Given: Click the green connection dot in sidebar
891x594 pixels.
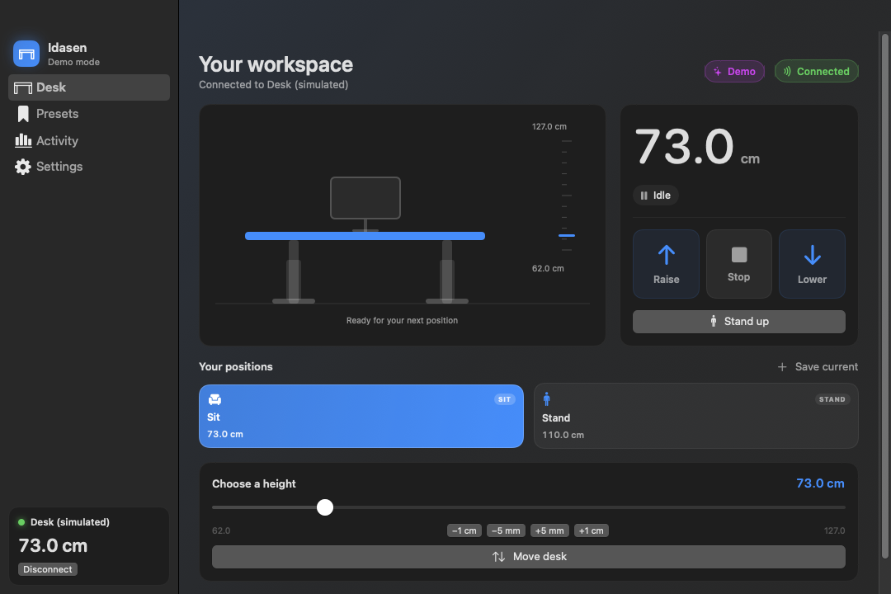Looking at the screenshot, I should (21, 522).
